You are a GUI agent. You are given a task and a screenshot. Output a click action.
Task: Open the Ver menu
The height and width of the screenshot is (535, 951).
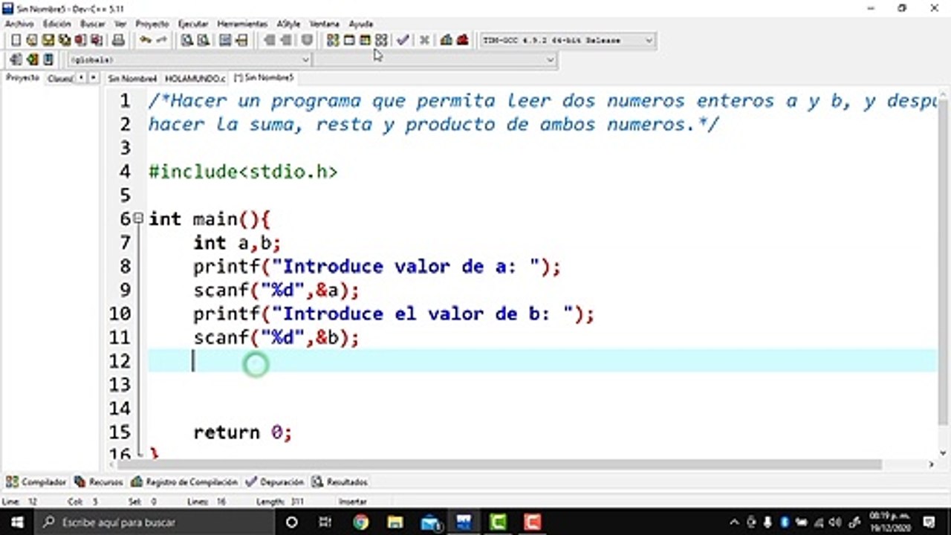click(x=120, y=24)
